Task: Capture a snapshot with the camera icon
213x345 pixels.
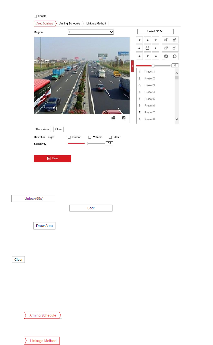Action: click(x=123, y=118)
